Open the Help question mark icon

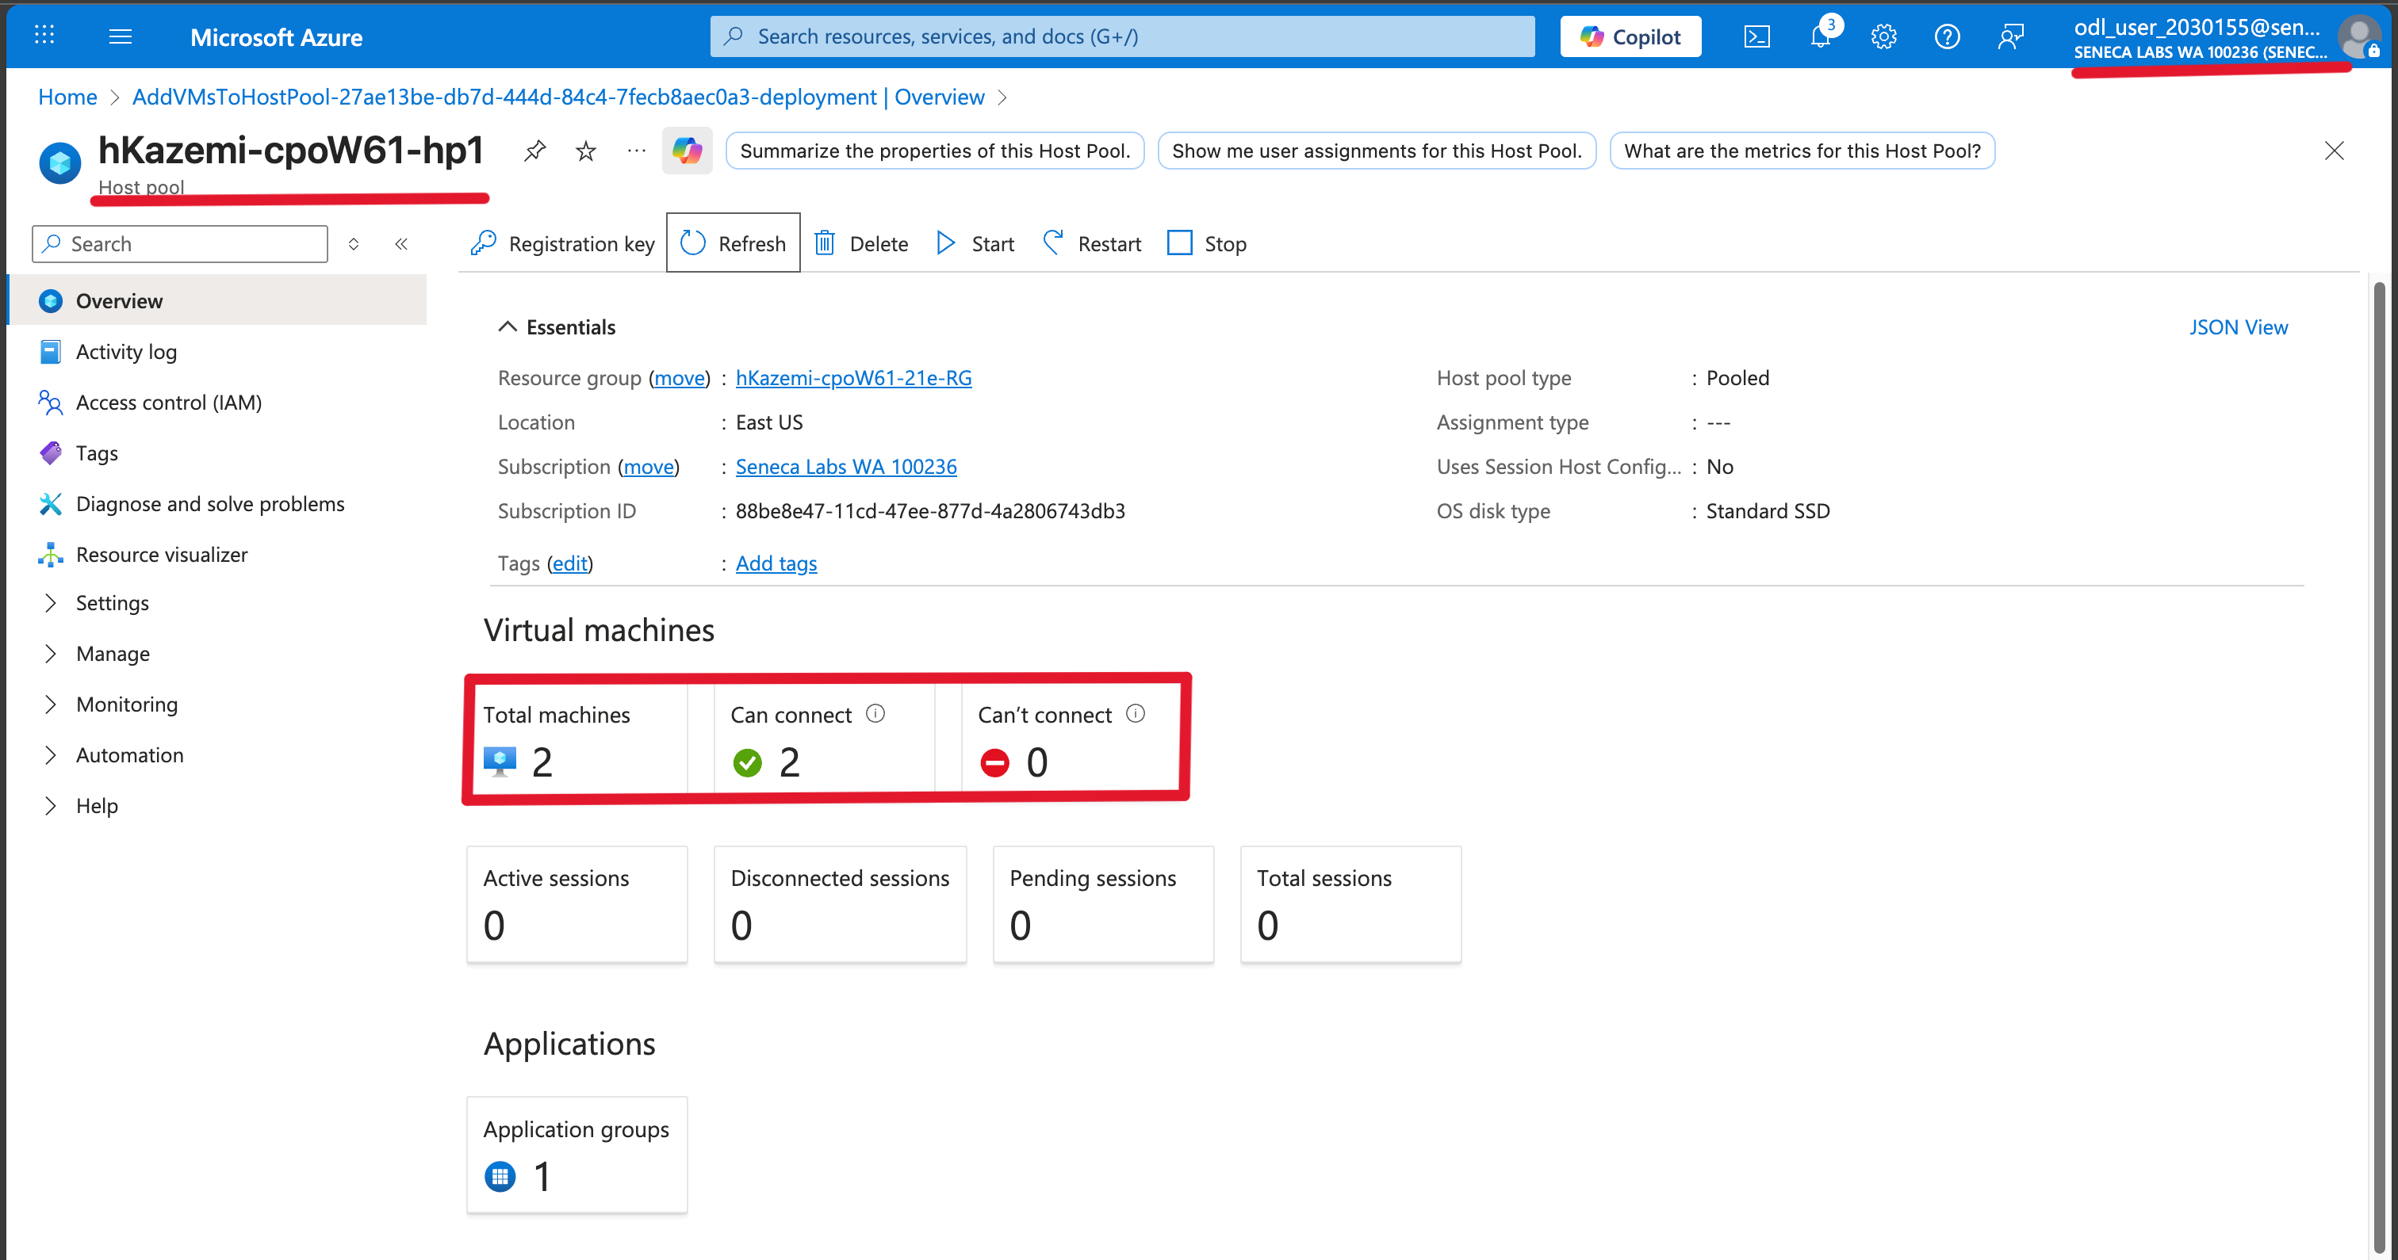pyautogui.click(x=1947, y=36)
